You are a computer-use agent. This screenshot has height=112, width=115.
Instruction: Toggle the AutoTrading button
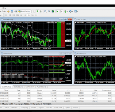(x=24, y=11)
